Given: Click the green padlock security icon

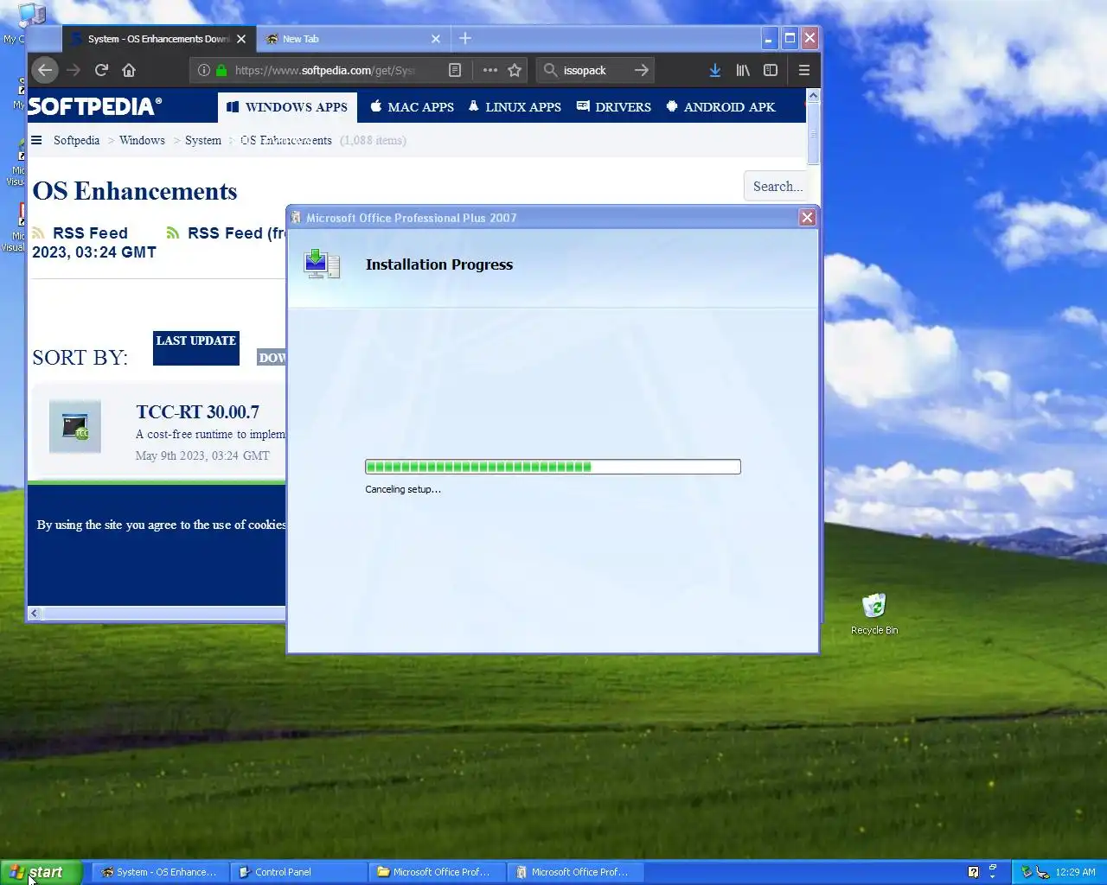Looking at the screenshot, I should [x=221, y=70].
